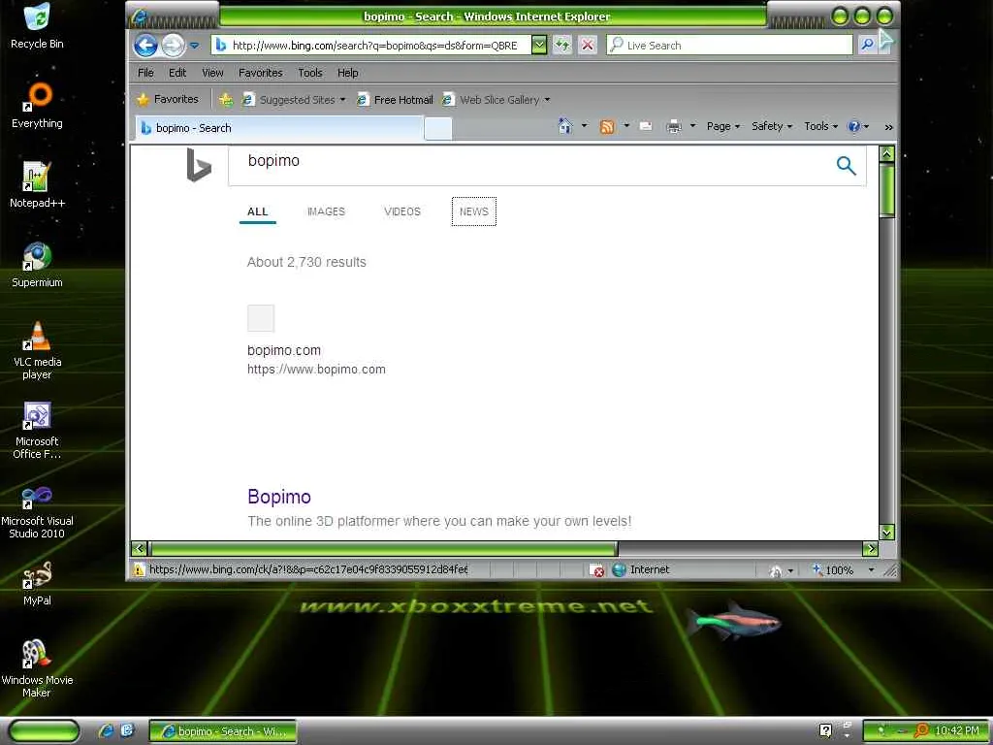The width and height of the screenshot is (993, 745).
Task: Go back with the browser Back arrow
Action: (145, 46)
